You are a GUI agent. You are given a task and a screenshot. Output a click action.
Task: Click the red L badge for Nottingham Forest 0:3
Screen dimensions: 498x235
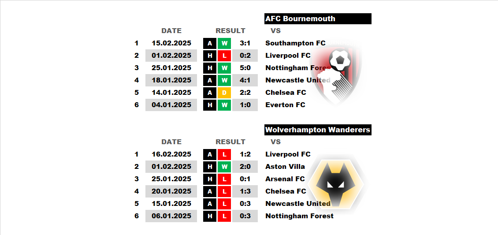[x=224, y=216]
